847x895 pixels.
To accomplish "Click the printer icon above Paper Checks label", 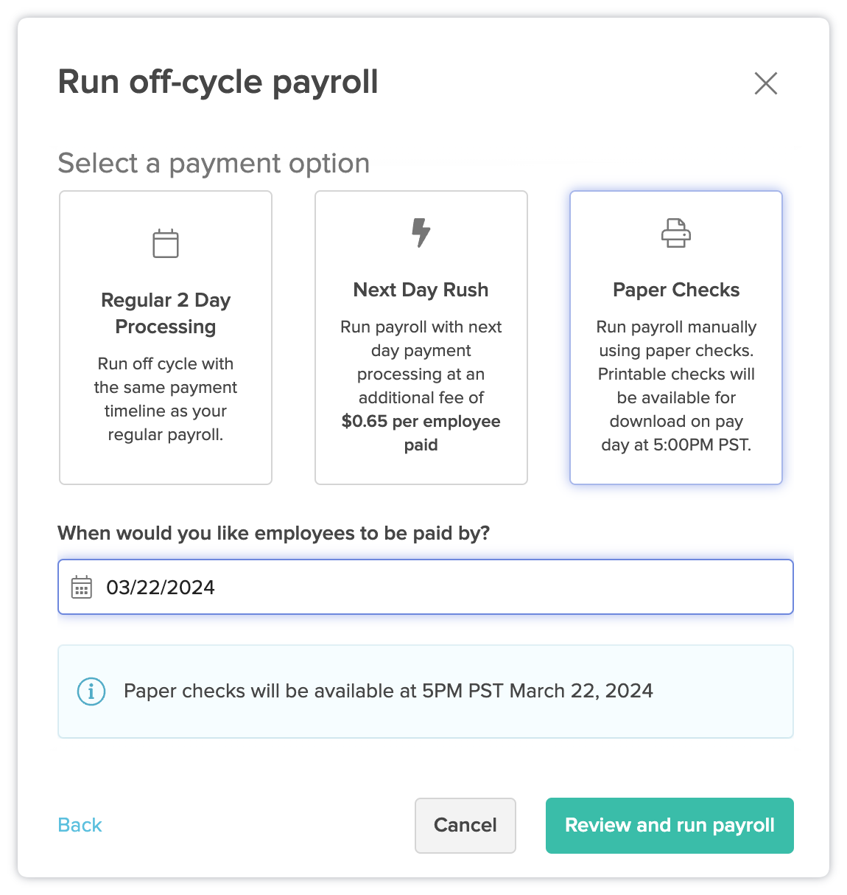I will [x=675, y=231].
